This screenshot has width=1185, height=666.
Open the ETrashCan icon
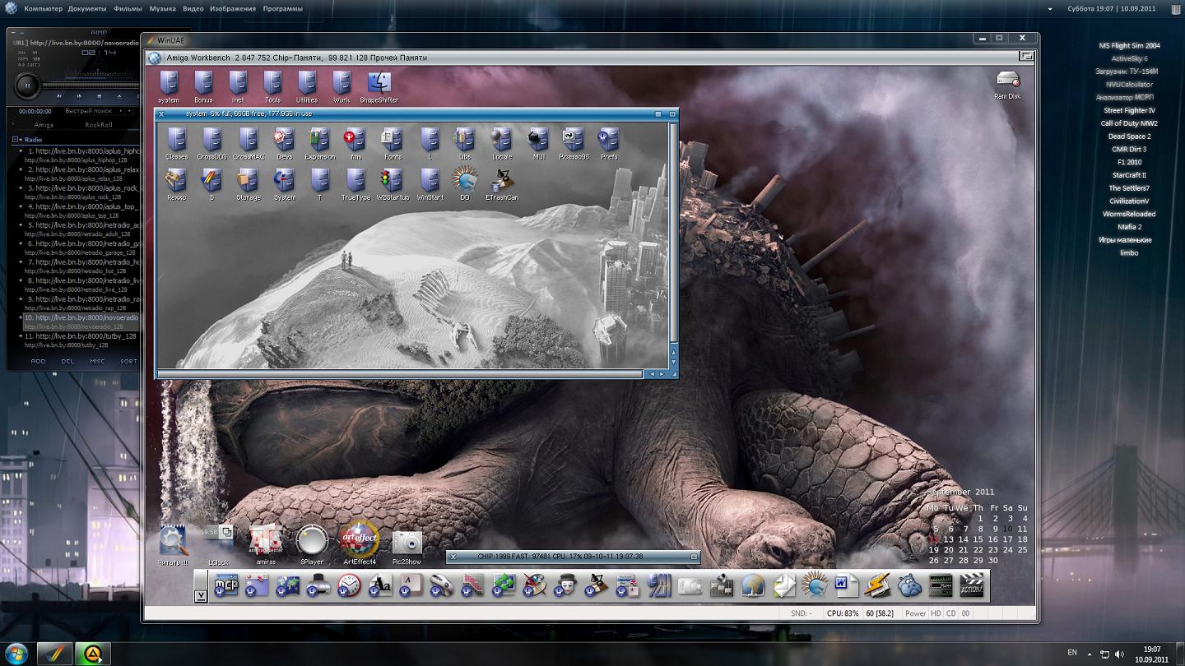point(501,184)
